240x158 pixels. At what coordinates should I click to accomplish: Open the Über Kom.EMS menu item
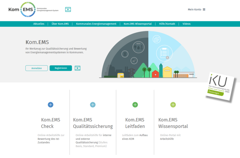point(60,24)
